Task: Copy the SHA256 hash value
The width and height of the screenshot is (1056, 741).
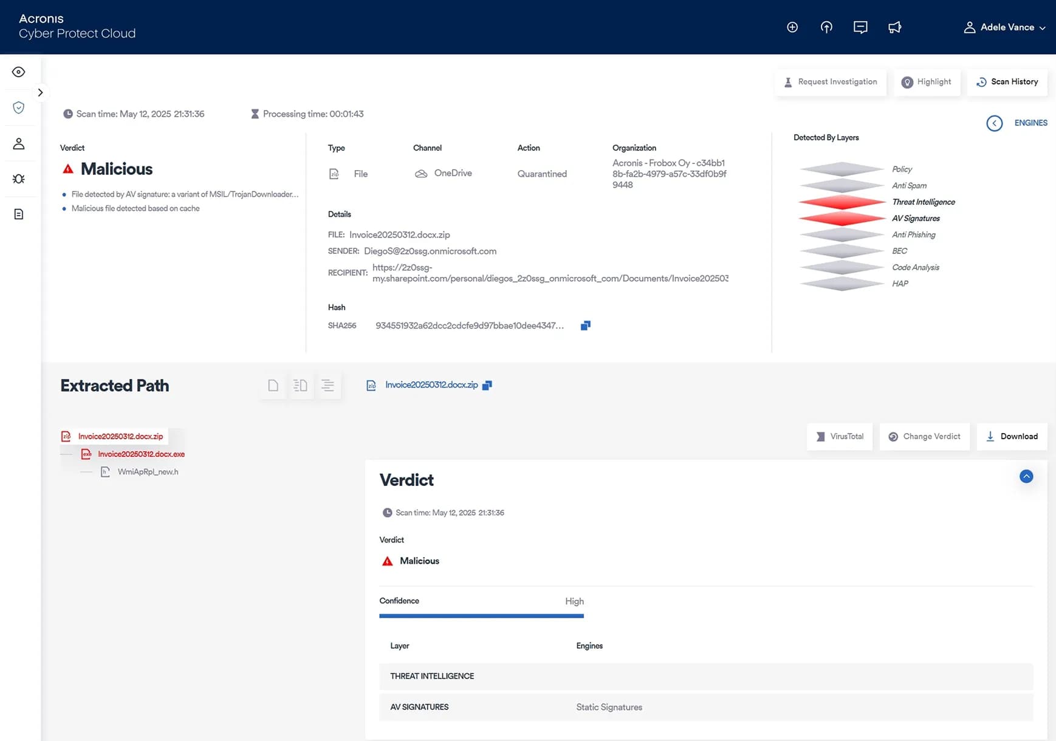Action: coord(585,326)
